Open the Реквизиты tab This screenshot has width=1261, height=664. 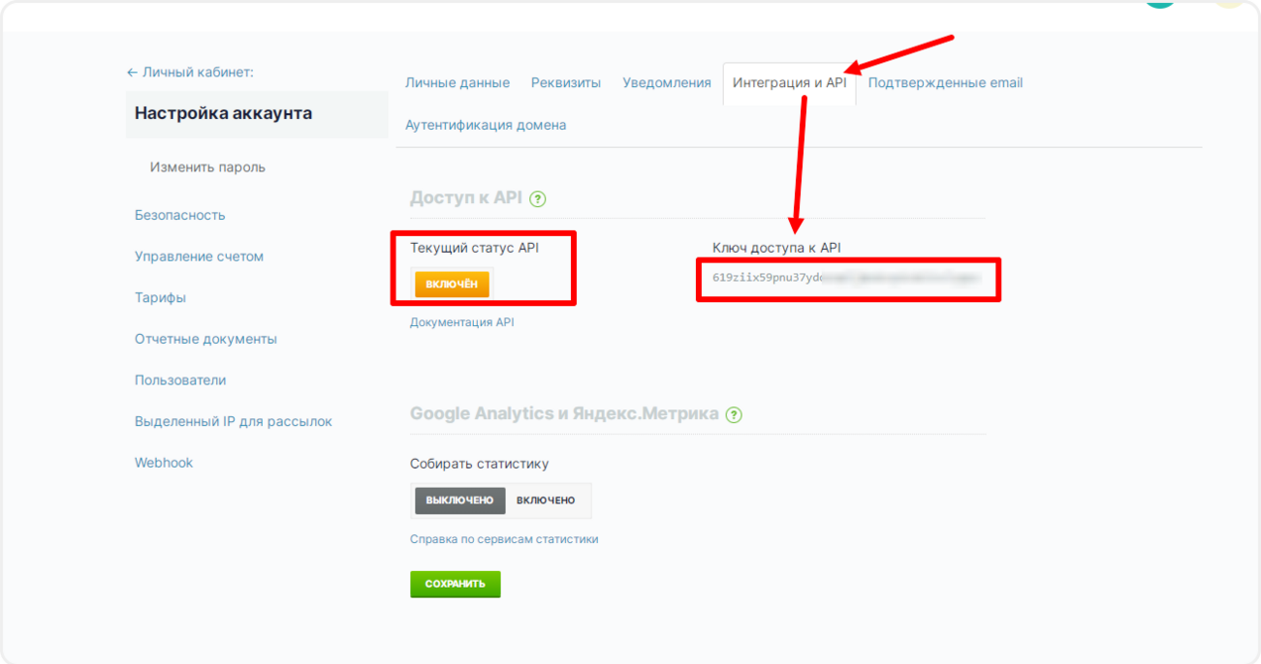tap(566, 82)
